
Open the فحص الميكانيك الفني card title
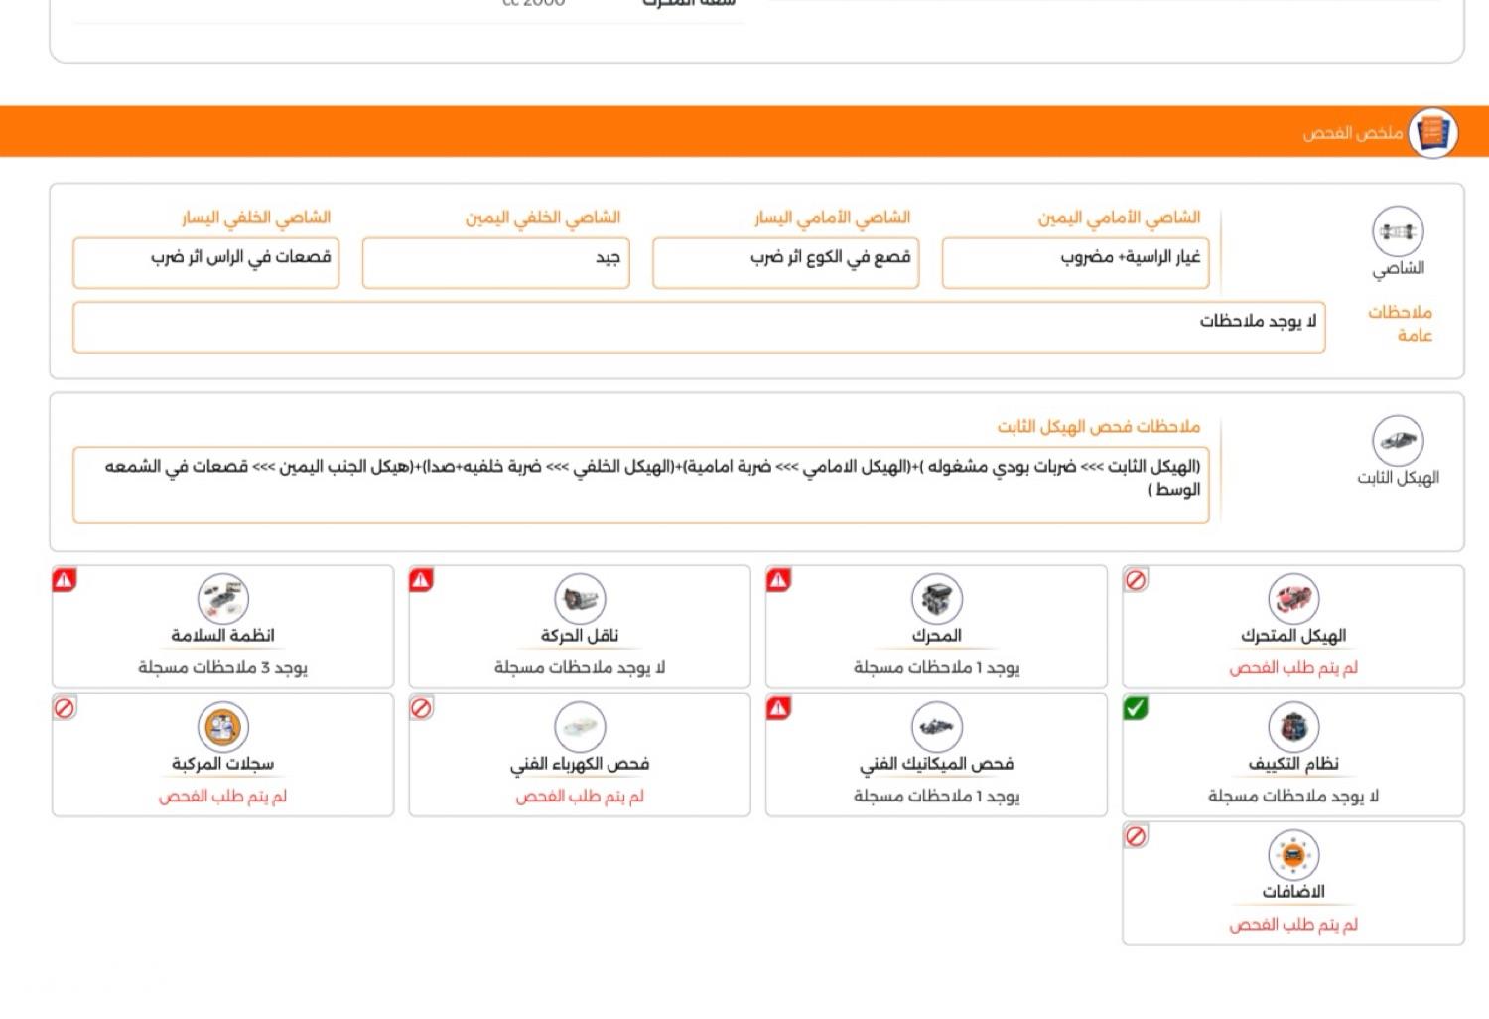937,763
